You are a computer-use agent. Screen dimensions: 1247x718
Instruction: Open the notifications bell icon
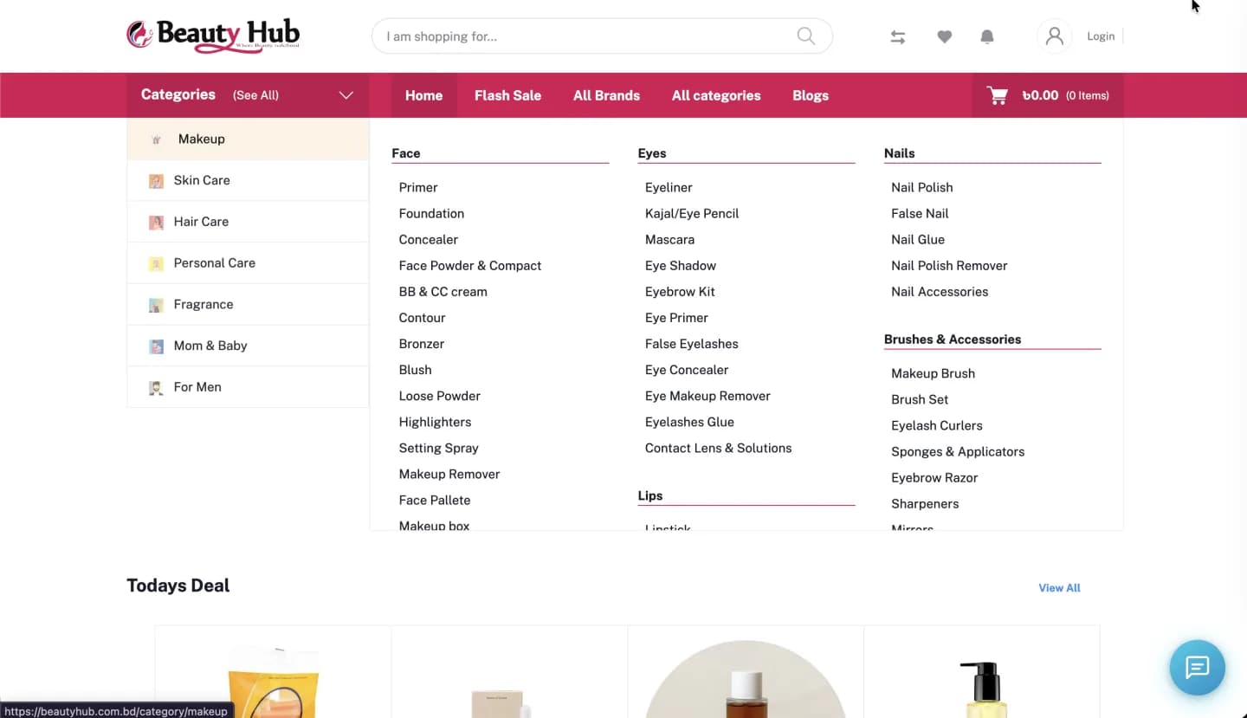point(987,37)
